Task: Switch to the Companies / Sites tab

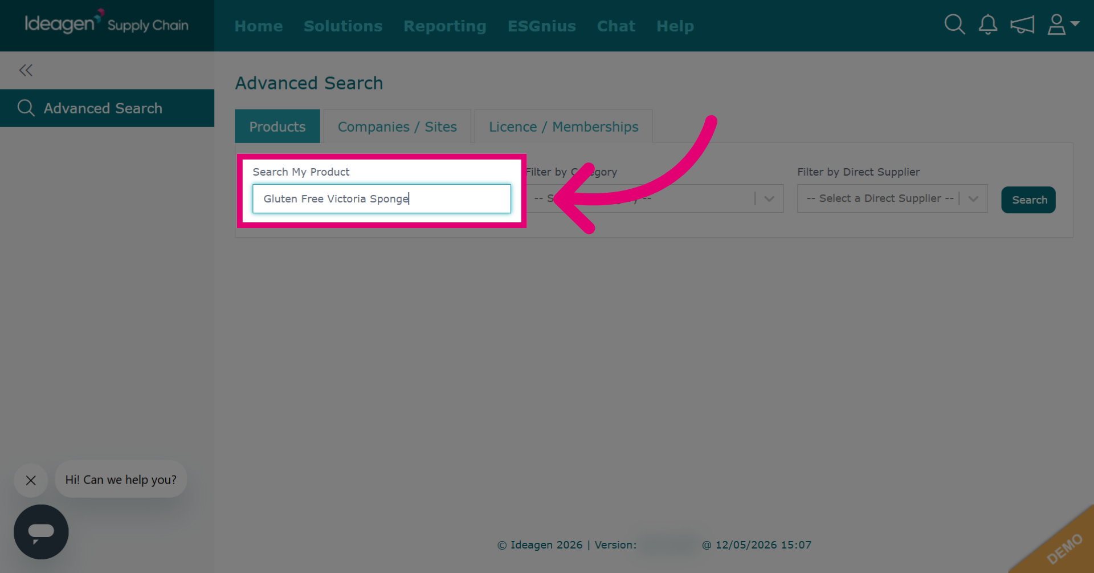Action: (x=397, y=127)
